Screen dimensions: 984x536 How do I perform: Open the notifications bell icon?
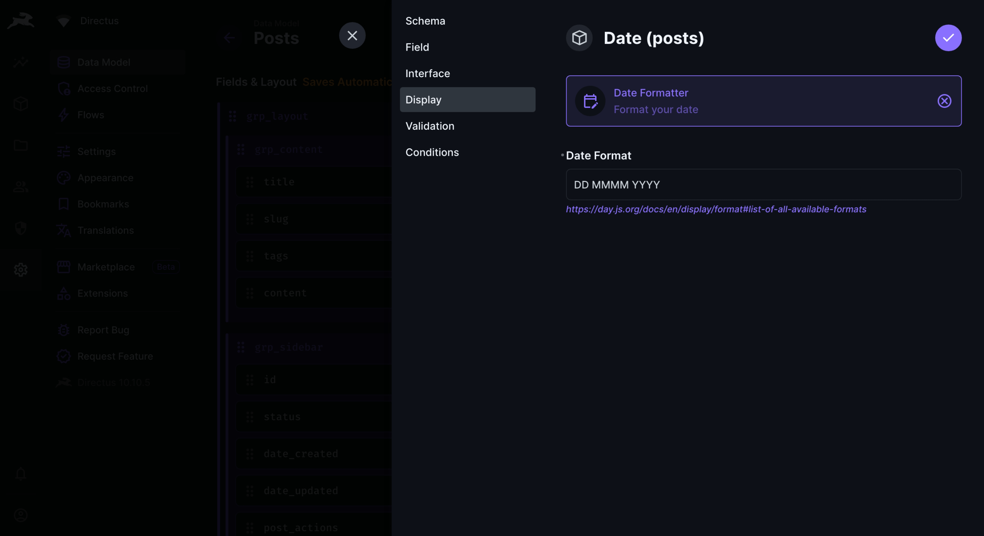coord(21,474)
